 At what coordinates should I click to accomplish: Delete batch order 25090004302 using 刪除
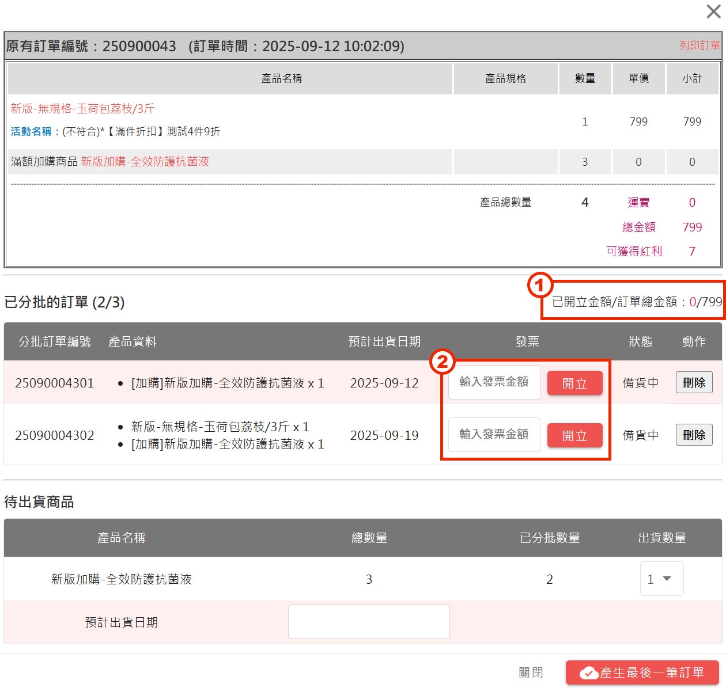[694, 435]
